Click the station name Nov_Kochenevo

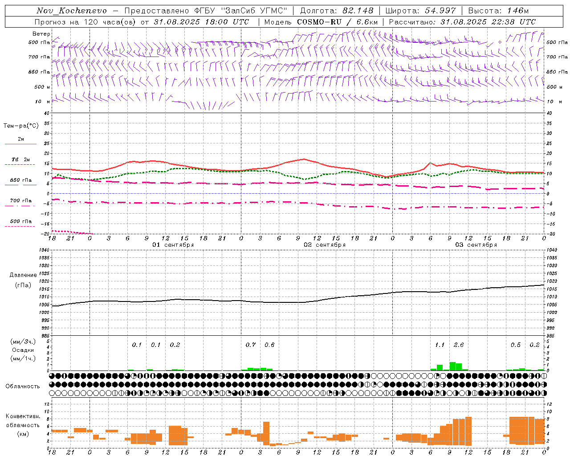[72, 11]
